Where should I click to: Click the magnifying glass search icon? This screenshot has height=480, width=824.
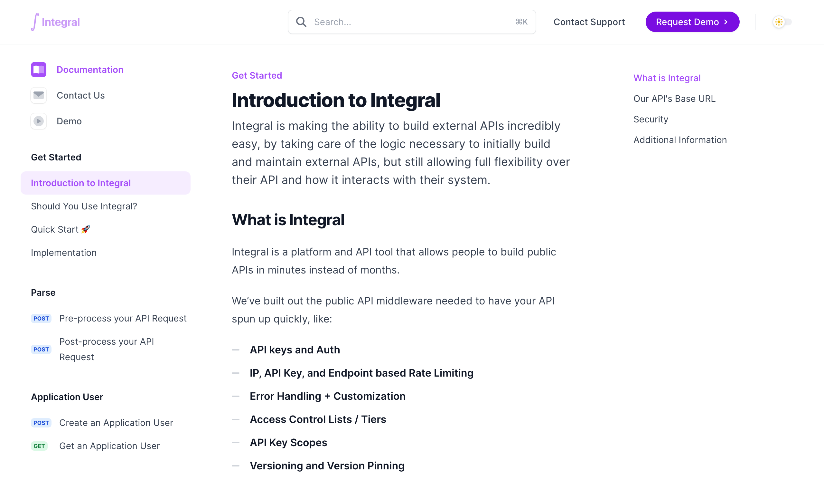pyautogui.click(x=301, y=22)
